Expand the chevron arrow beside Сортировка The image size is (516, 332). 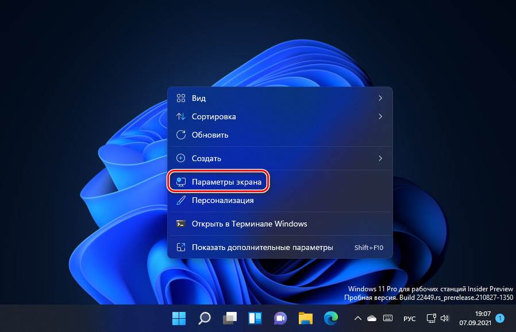380,116
